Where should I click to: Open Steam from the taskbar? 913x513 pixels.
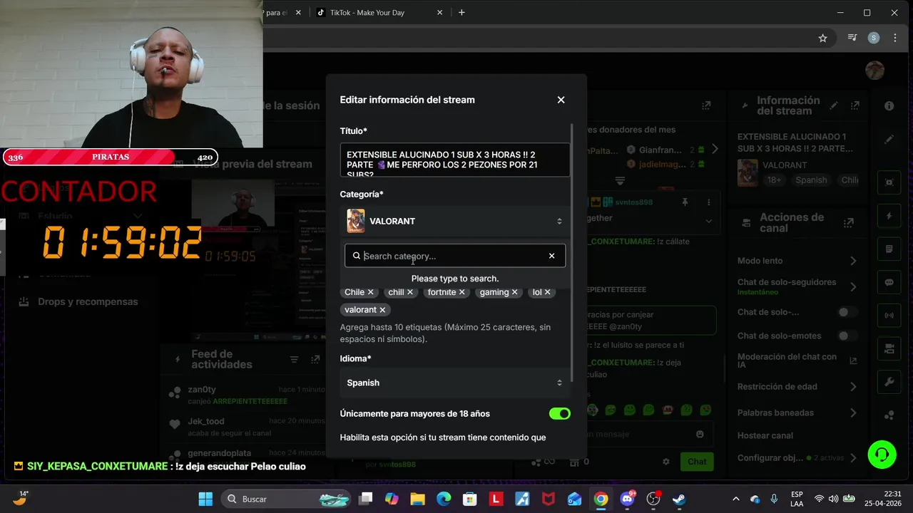(679, 499)
